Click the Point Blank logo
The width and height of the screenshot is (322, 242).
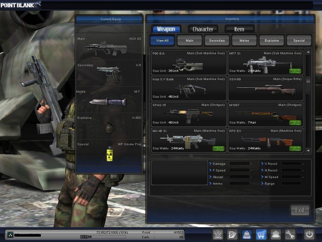point(20,5)
